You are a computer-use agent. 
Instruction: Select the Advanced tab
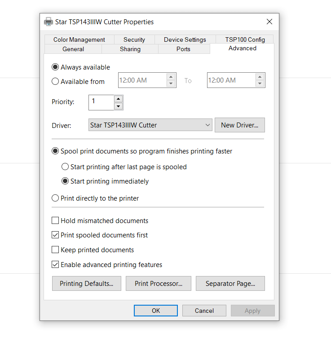[x=242, y=48]
